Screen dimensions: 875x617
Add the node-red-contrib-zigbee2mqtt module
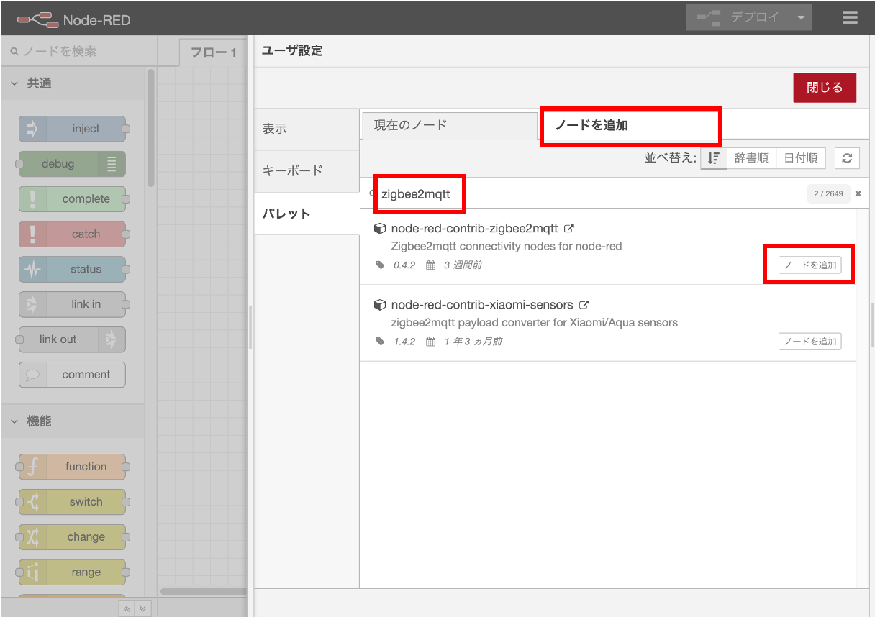[x=810, y=265]
